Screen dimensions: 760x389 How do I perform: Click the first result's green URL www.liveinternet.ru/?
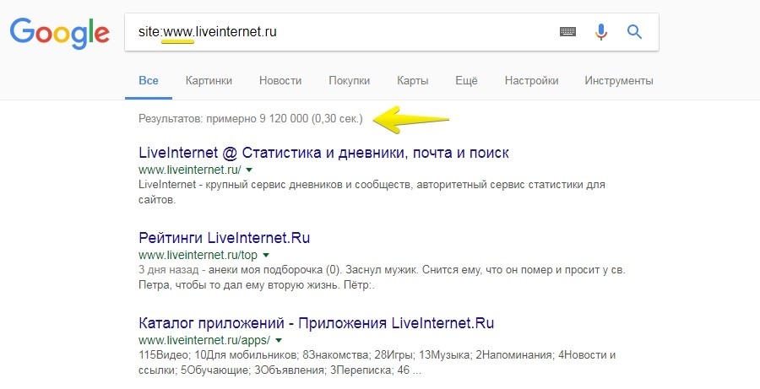pos(189,170)
